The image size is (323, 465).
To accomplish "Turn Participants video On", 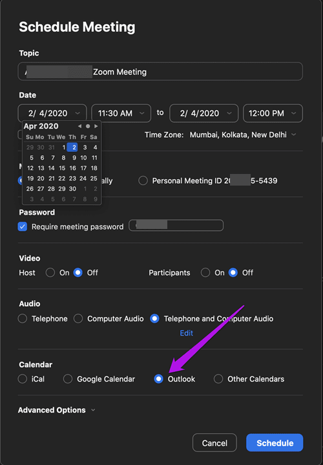I will [x=205, y=272].
